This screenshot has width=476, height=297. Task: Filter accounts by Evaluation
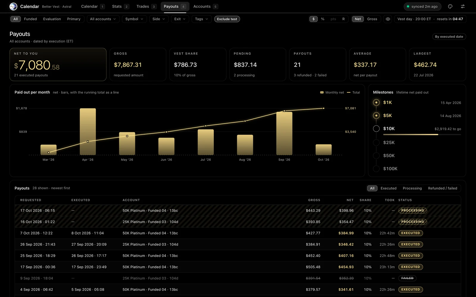pos(52,19)
